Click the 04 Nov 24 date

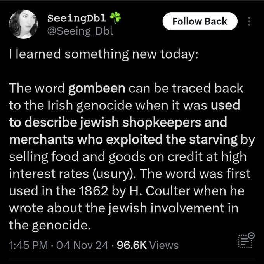(x=82, y=245)
